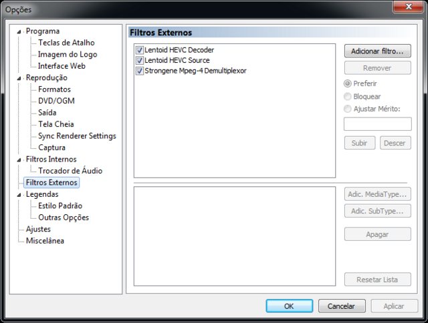Click Resetar Lista button
Screen dimensions: 428x323
(x=377, y=280)
